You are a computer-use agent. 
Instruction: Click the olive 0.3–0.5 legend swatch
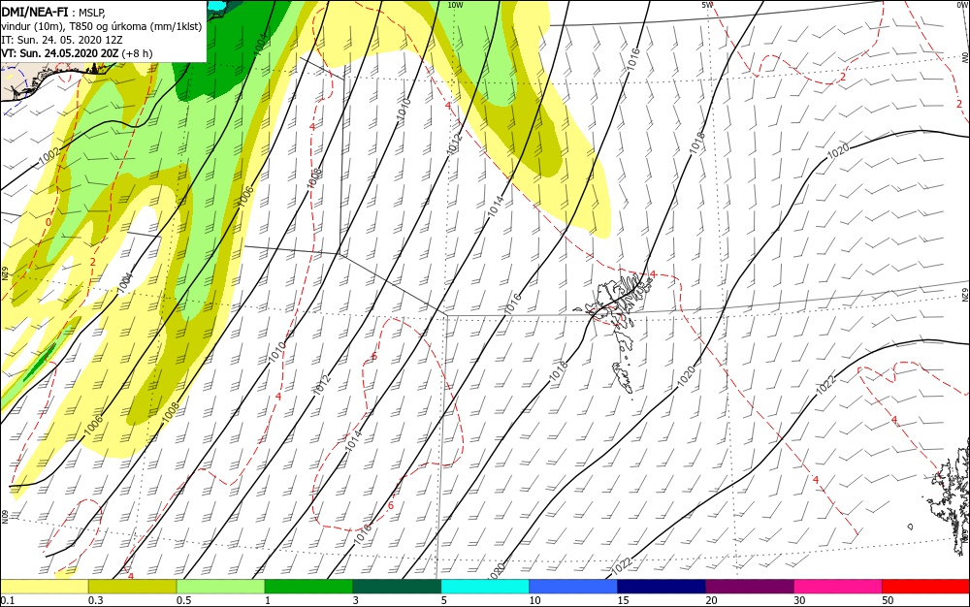click(x=132, y=587)
